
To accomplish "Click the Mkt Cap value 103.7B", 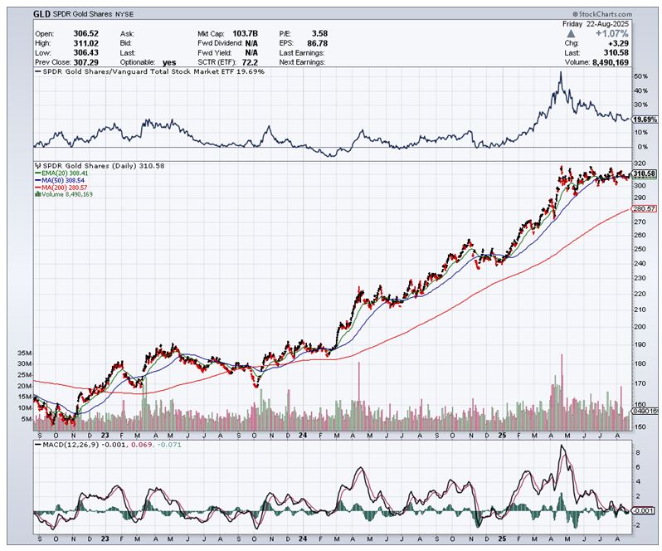I will (x=245, y=33).
